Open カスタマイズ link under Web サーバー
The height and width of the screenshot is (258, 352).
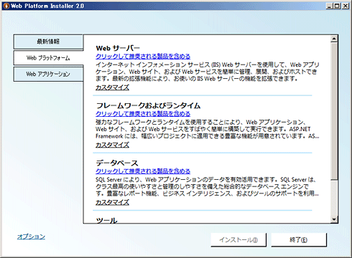112,87
